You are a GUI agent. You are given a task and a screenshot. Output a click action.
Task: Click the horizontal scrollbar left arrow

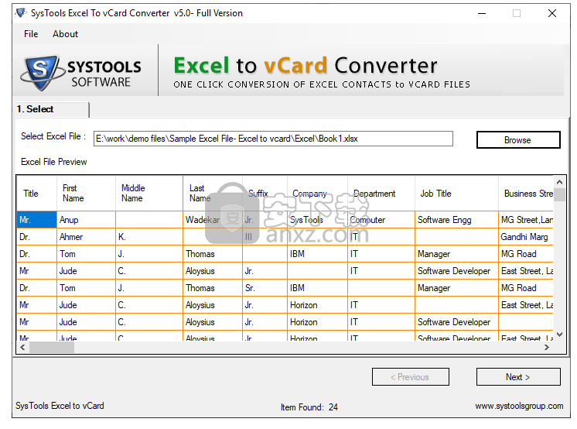point(22,347)
